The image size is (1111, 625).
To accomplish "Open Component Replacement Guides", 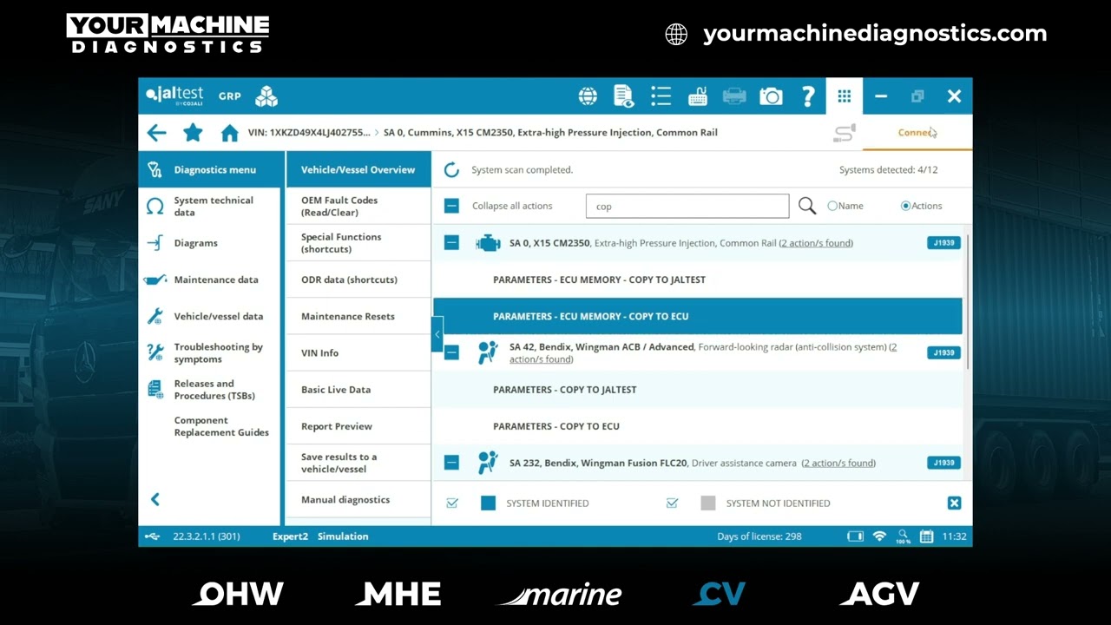I will (210, 426).
